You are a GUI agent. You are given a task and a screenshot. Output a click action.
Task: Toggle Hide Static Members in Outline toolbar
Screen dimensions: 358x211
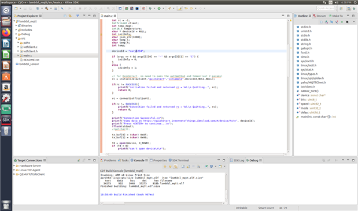coord(337,22)
